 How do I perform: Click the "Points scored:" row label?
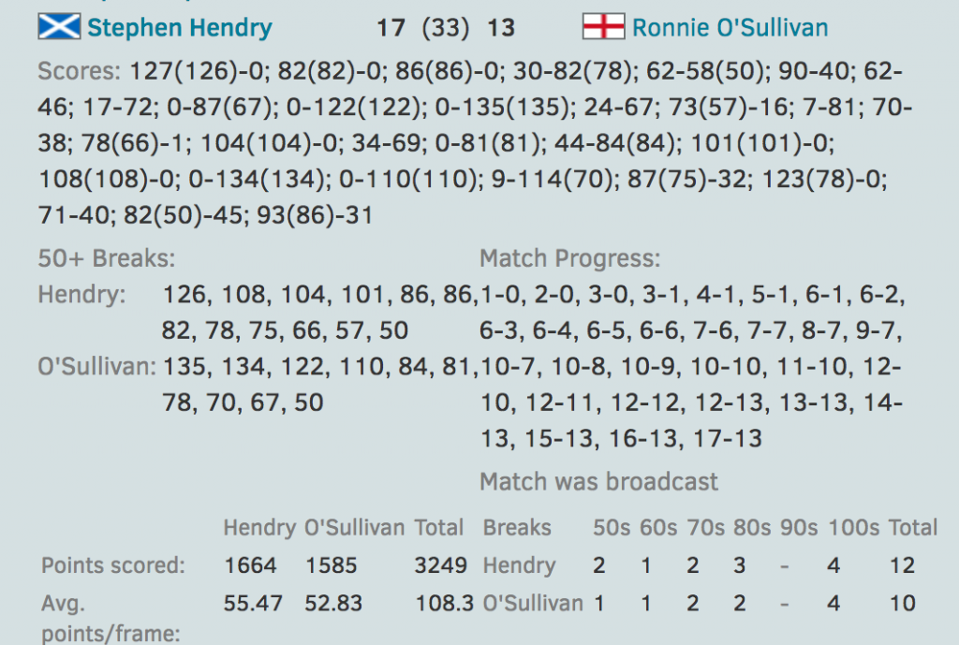click(x=113, y=565)
